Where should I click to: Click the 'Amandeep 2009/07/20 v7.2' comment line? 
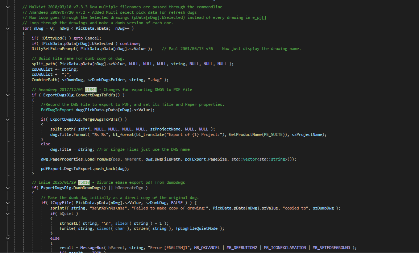(x=109, y=13)
